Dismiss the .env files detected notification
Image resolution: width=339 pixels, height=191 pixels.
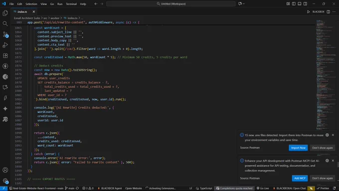click(x=333, y=135)
